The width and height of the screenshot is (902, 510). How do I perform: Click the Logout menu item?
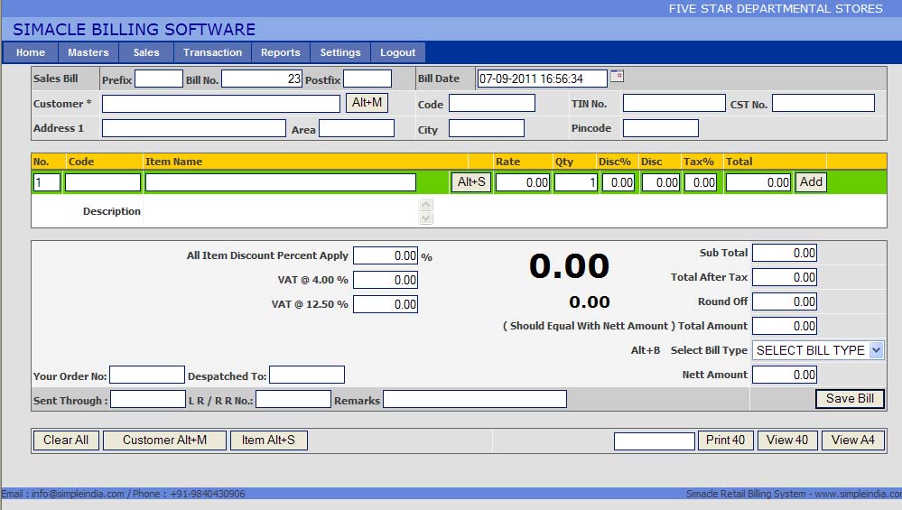(x=397, y=52)
